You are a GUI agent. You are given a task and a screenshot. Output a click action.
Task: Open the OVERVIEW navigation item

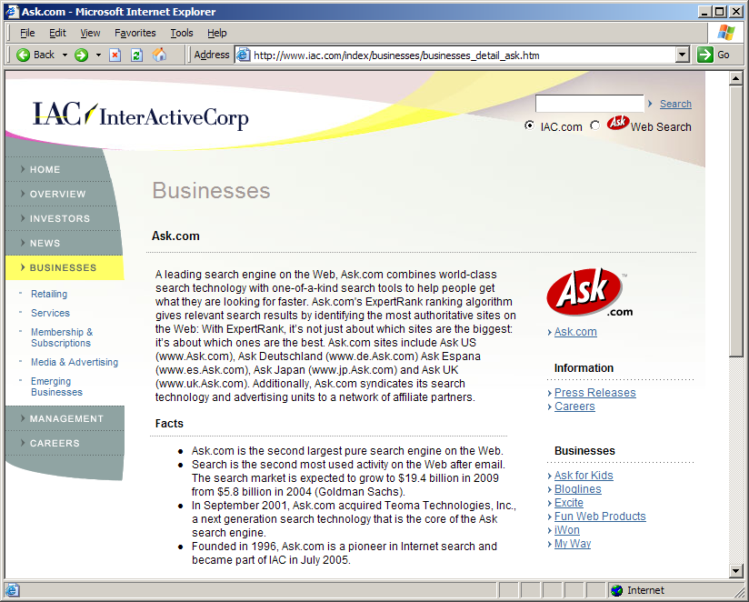tap(57, 194)
